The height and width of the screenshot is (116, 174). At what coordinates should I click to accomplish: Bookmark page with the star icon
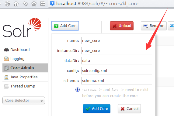(x=34, y=4)
